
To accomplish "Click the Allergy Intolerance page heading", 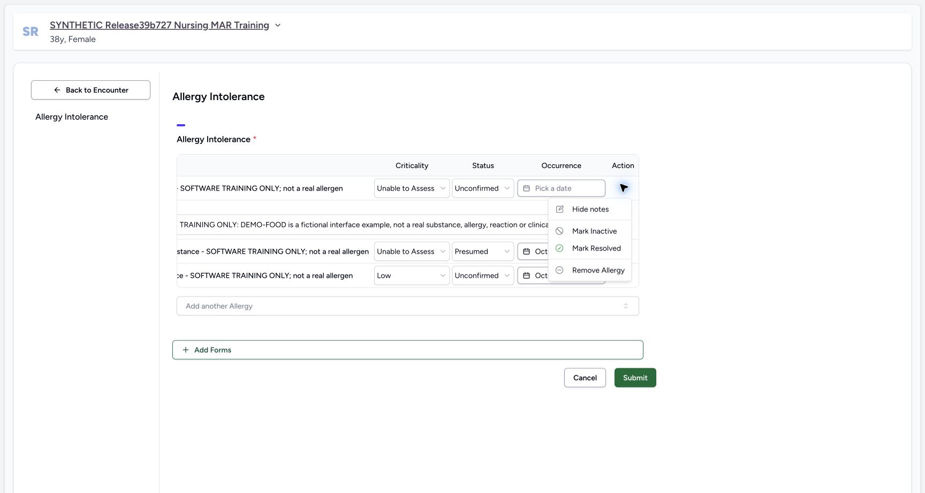I will (x=218, y=97).
